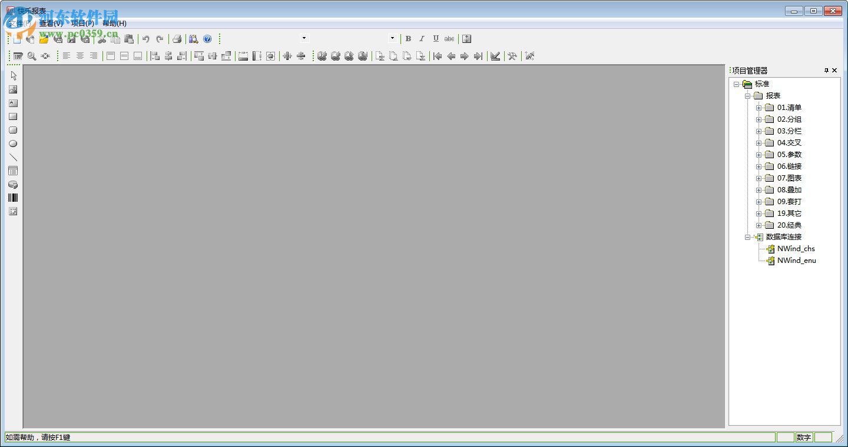Screen dimensions: 848x447
Task: Toggle strikethrough formatting
Action: pos(449,39)
